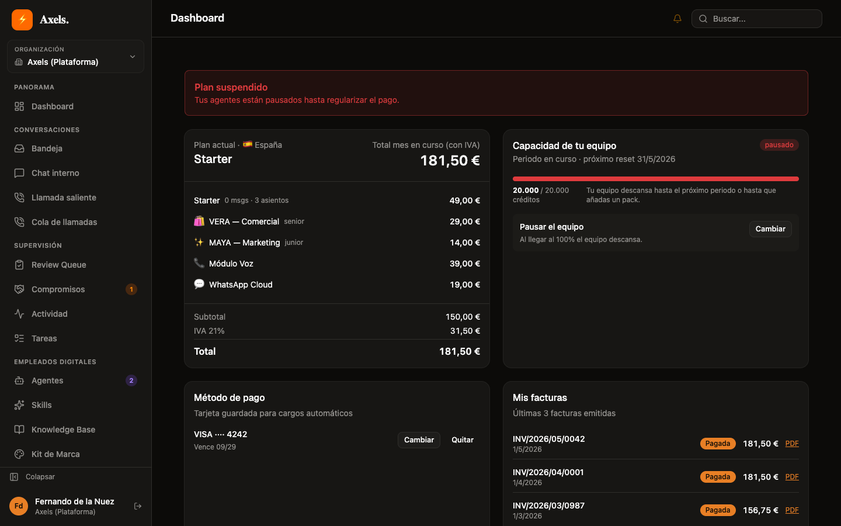Click Cambiar for the VISA card

pyautogui.click(x=419, y=440)
